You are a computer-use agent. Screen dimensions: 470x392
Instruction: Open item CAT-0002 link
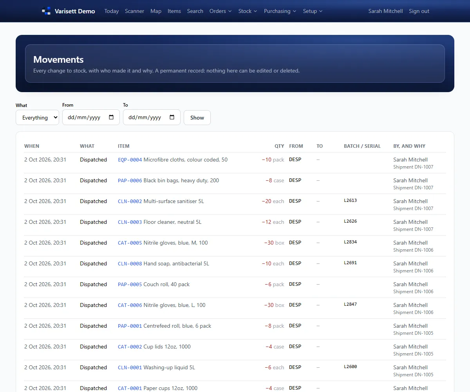click(x=130, y=347)
